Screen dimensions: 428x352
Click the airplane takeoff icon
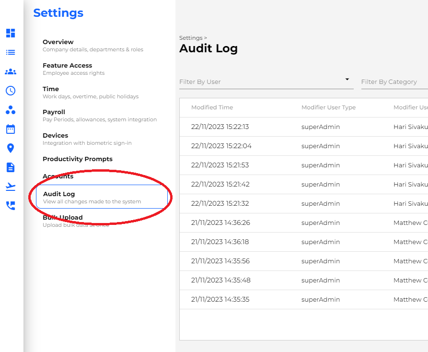pos(11,187)
